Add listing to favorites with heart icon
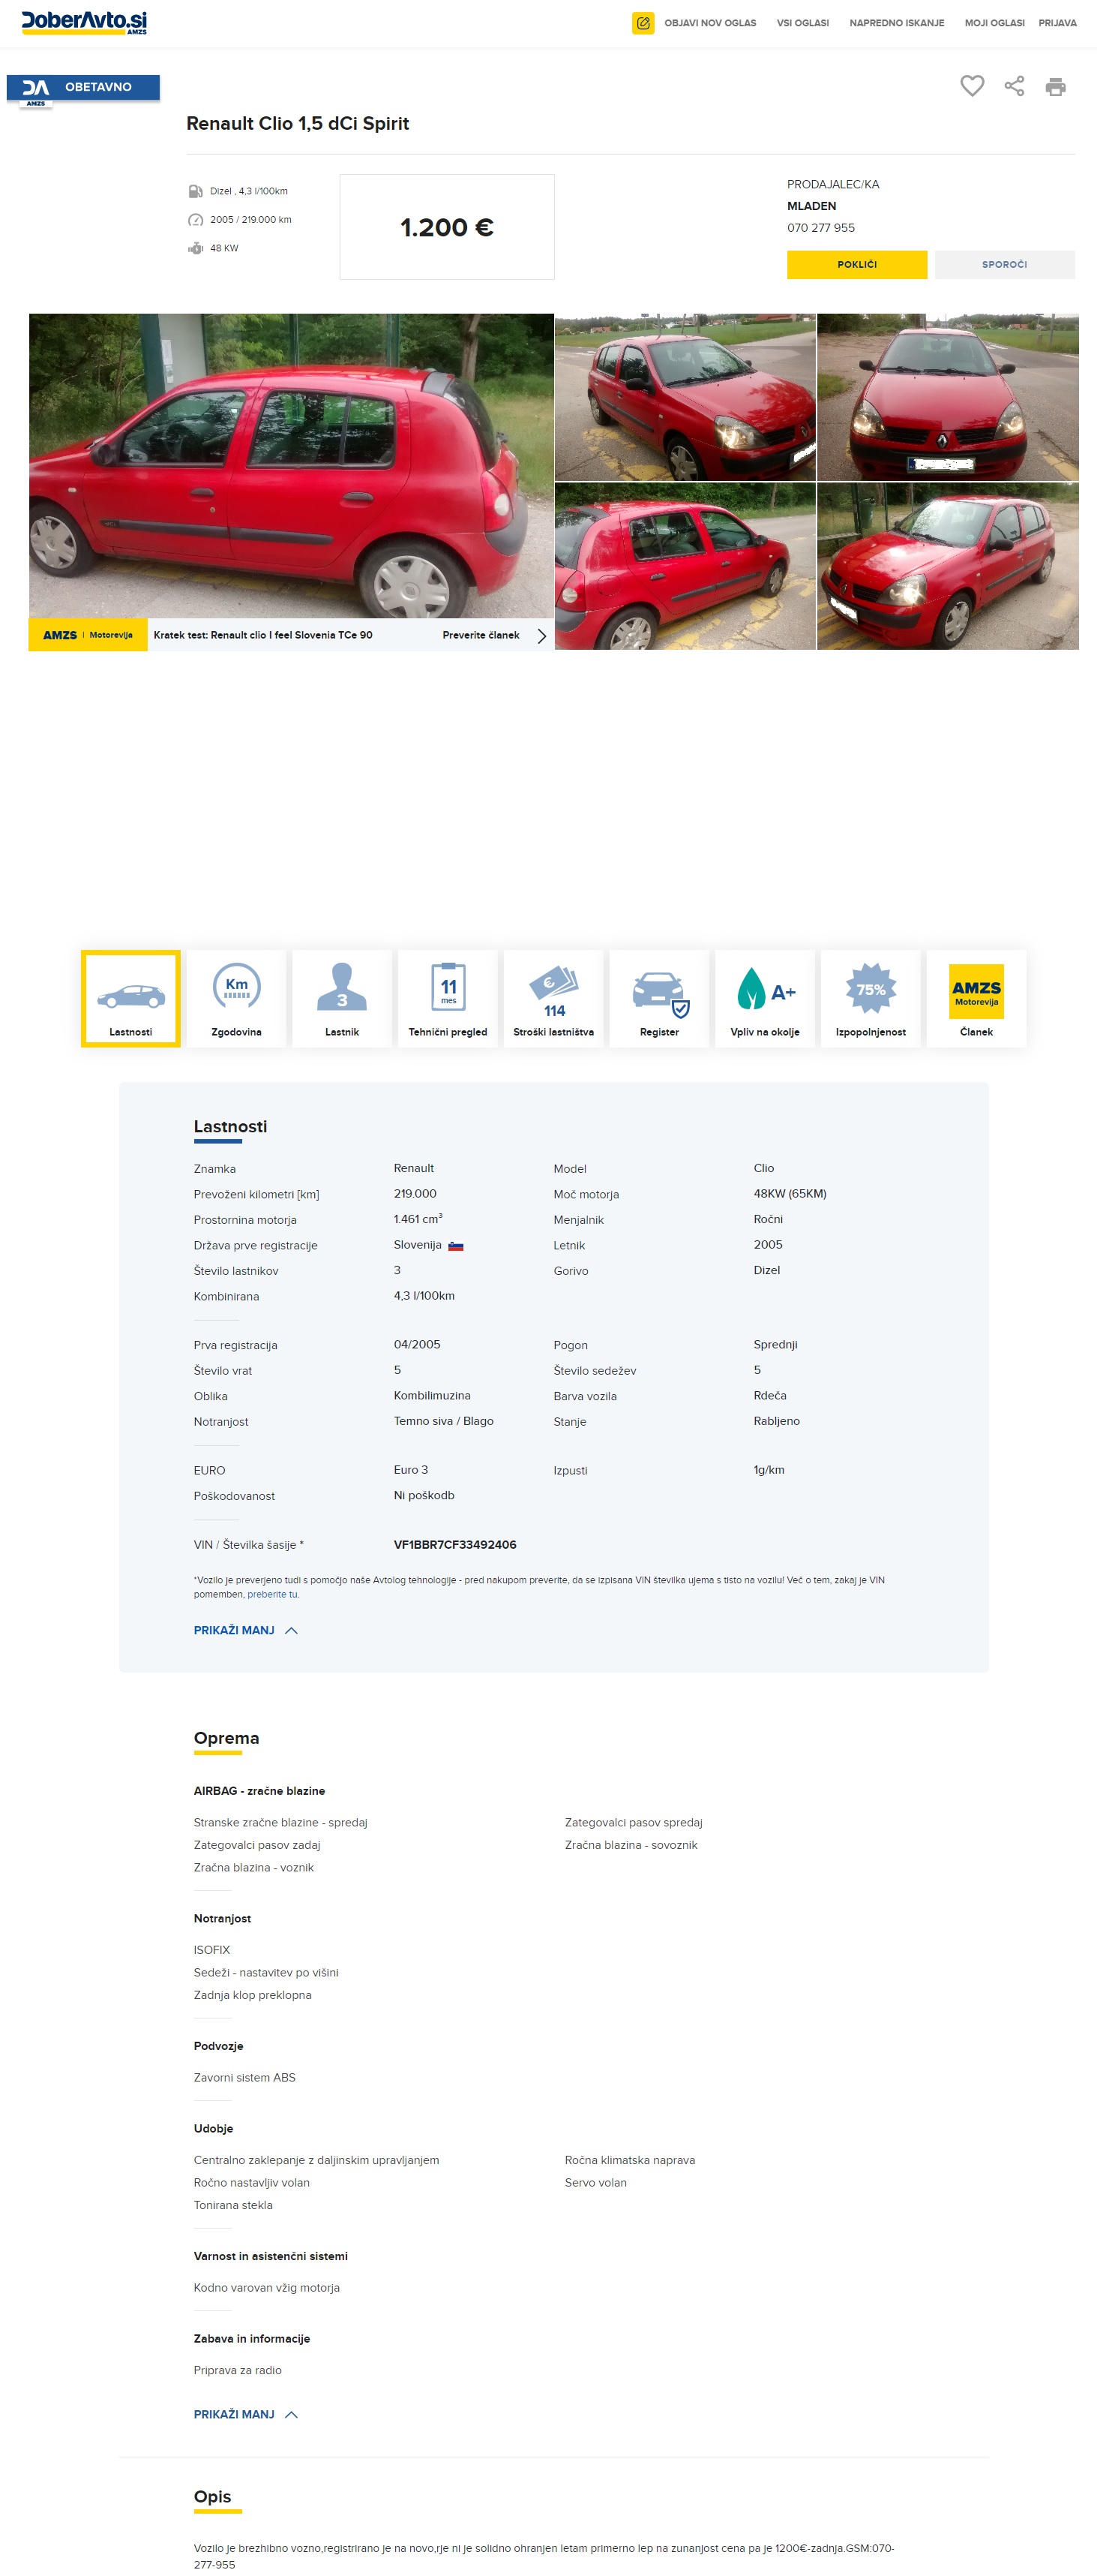This screenshot has width=1097, height=2576. click(x=972, y=86)
